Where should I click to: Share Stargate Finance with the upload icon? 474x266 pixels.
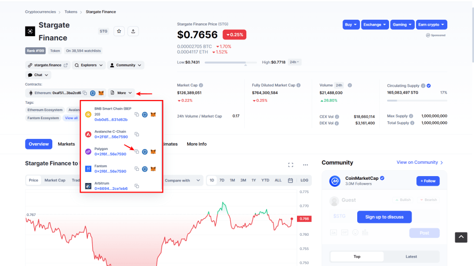pos(133,31)
